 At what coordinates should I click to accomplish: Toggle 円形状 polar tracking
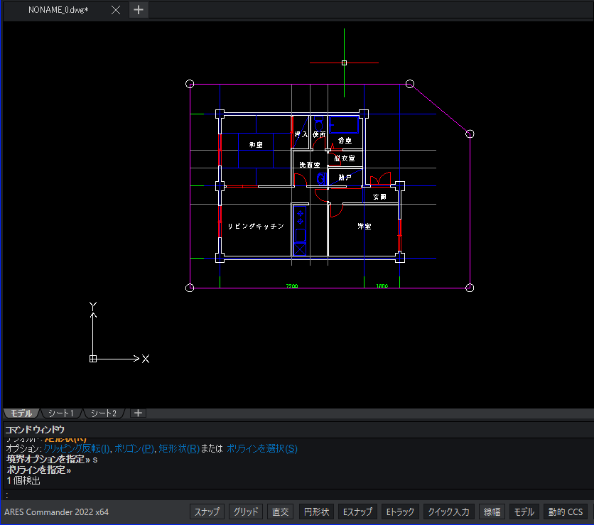[x=316, y=512]
